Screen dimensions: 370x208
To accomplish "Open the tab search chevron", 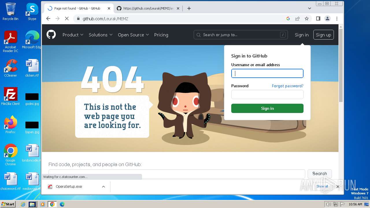I will pyautogui.click(x=310, y=8).
